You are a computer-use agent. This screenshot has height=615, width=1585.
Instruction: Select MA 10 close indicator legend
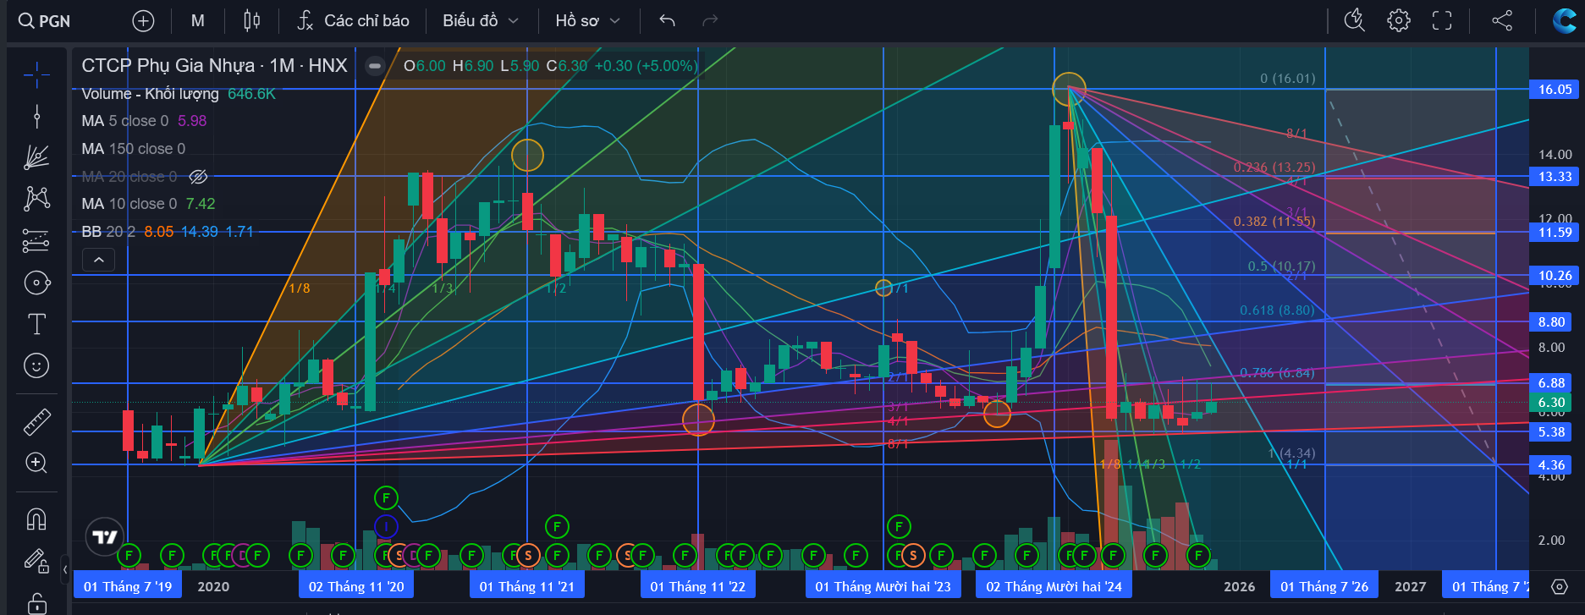[x=129, y=204]
